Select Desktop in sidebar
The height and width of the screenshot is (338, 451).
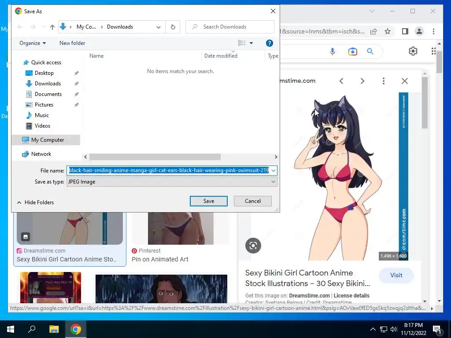coord(44,73)
